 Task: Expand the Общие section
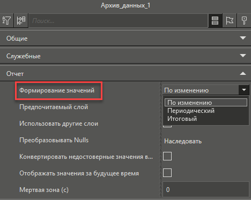click(x=125, y=38)
